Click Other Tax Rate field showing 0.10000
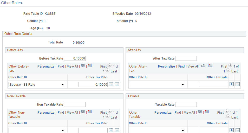The height and width of the screenshot is (133, 248). point(93,85)
